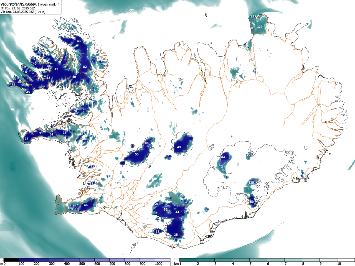Click the value 105 on Reykjanes

70,208
